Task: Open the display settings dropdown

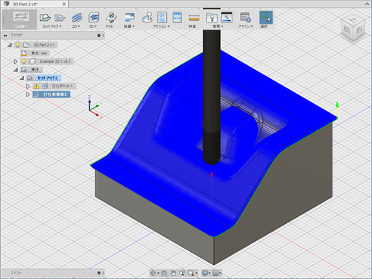Action: coord(206,273)
